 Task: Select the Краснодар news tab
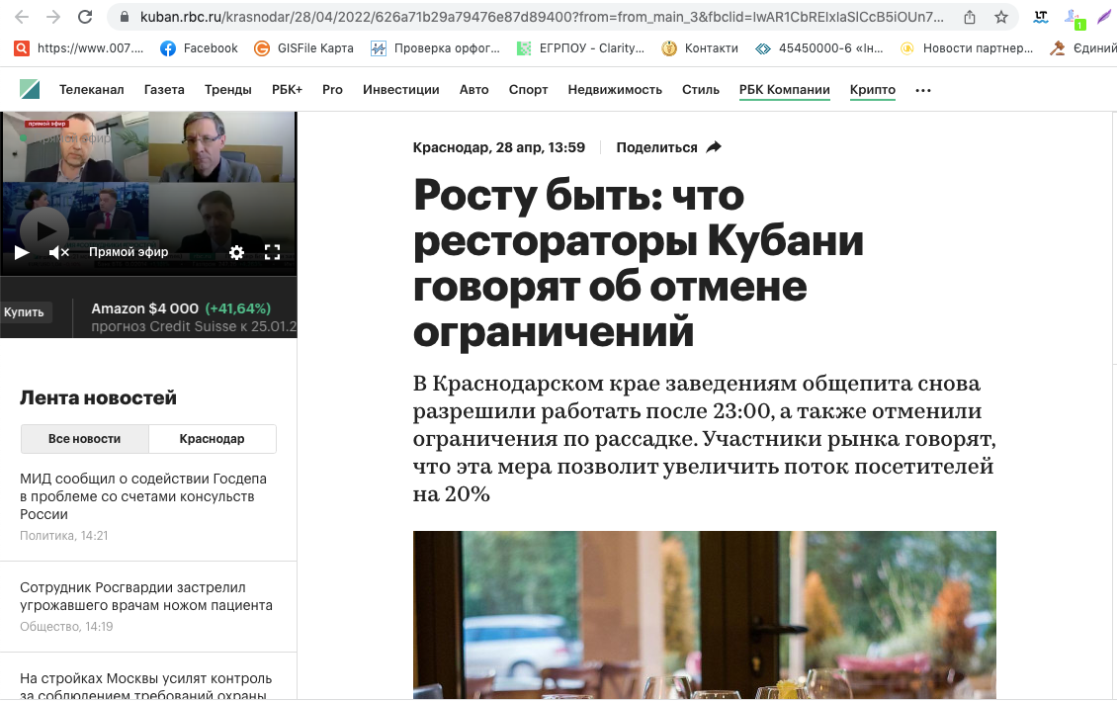212,439
